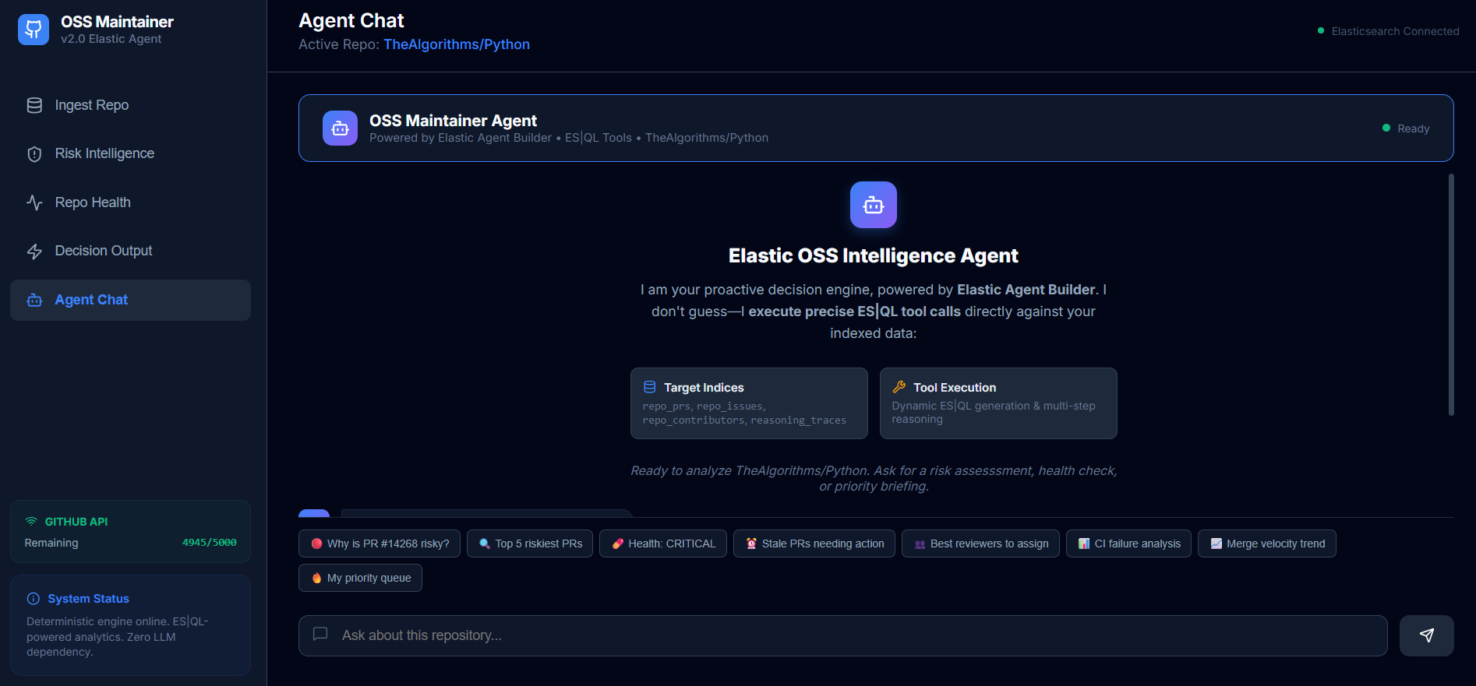Click the Tool Execution wrench icon
The image size is (1476, 686).
[x=899, y=387]
